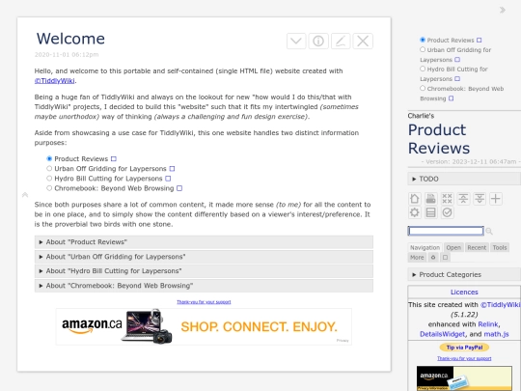
Task: Expand About "Urban Off Gridding for Laypersons"
Action: pyautogui.click(x=204, y=257)
